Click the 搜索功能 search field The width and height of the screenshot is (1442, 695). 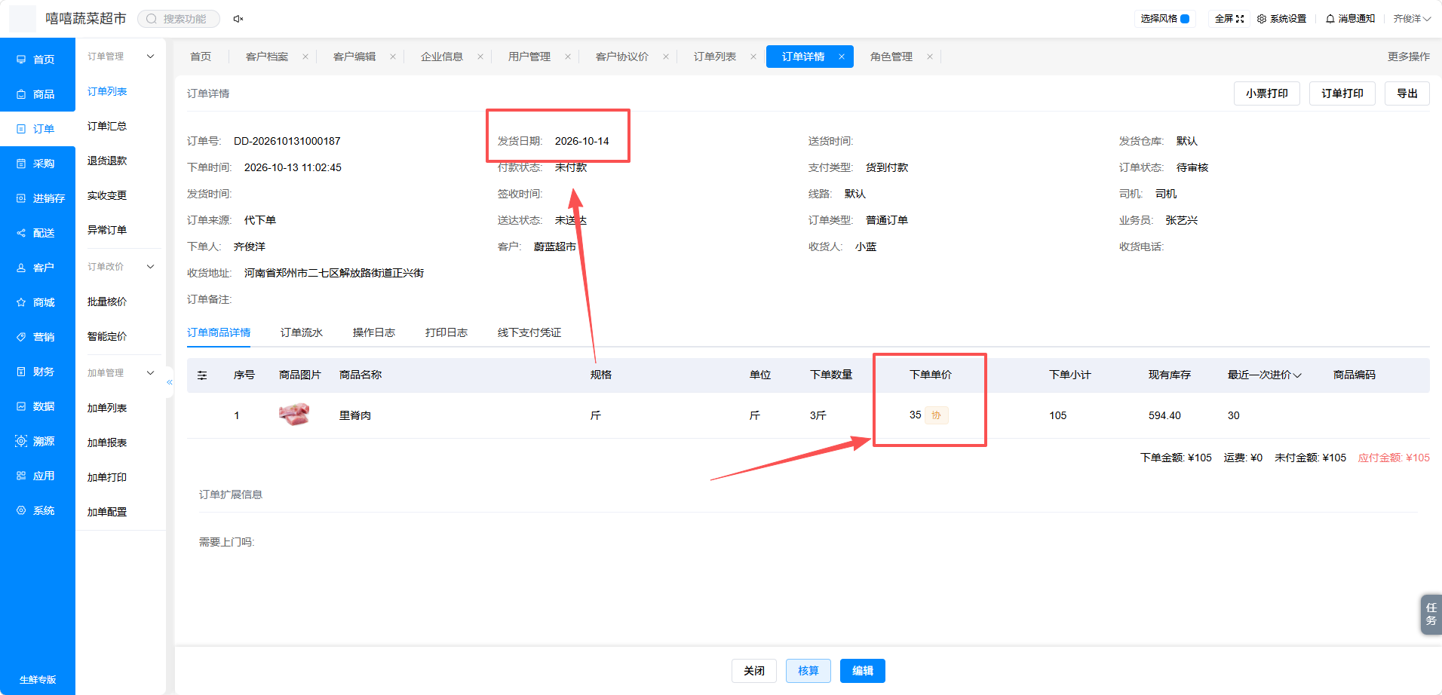coord(179,19)
